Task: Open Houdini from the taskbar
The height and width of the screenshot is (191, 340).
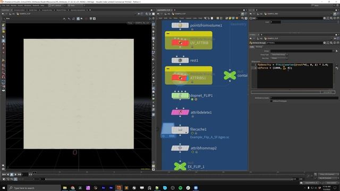Action: 118,188
